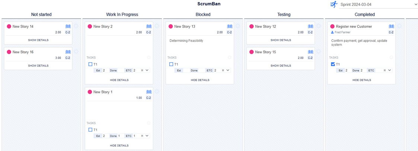This screenshot has width=418, height=151.
Task: Tick the T1 checkbox in New Story 13
Action: click(x=171, y=64)
